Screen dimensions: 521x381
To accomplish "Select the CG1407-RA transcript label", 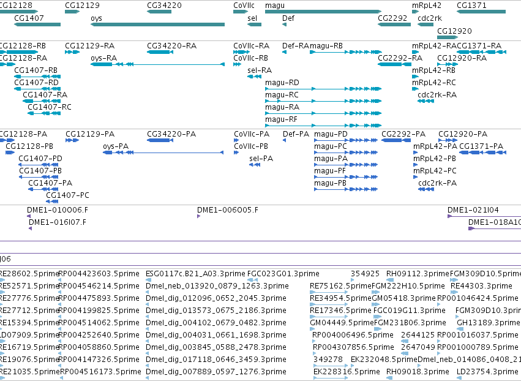I will point(45,95).
